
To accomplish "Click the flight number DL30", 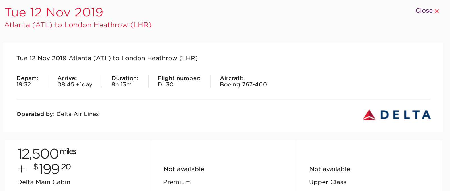I will (165, 84).
